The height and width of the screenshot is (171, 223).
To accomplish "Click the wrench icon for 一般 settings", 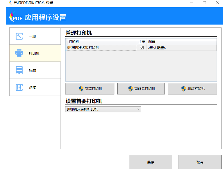I will (x=19, y=36).
